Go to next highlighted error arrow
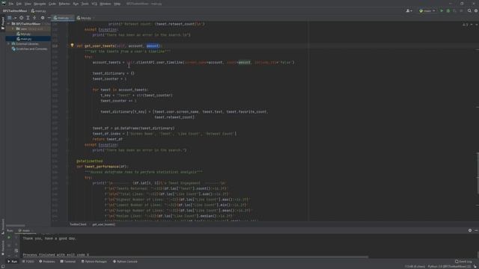 [x=476, y=25]
